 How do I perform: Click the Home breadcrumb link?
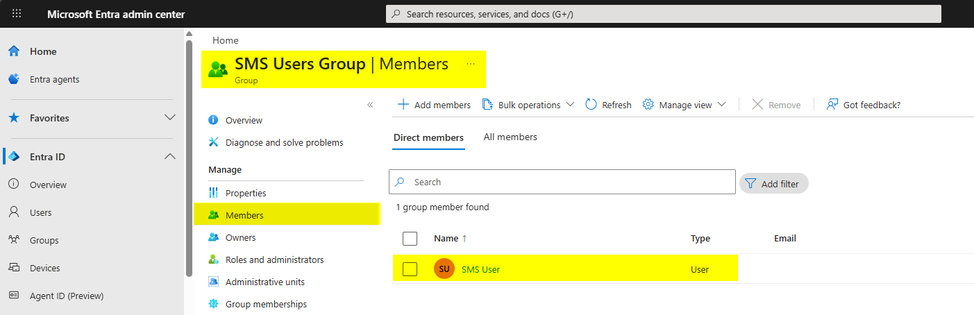pyautogui.click(x=226, y=41)
